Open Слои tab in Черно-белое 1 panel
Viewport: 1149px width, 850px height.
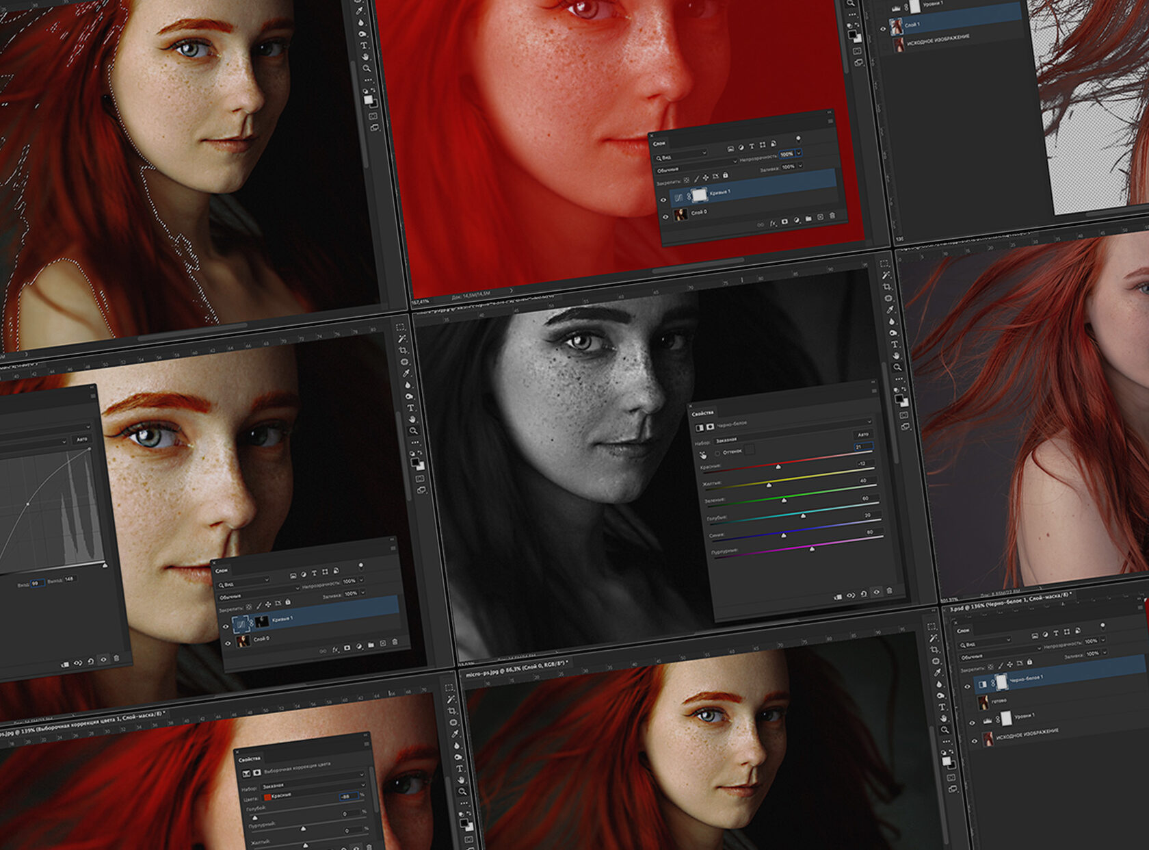coord(964,630)
